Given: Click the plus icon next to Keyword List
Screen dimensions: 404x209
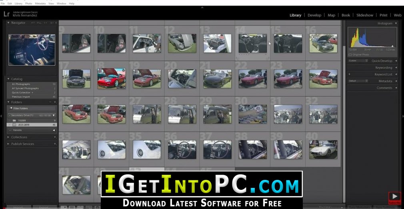Looking at the screenshot, I should click(349, 74).
